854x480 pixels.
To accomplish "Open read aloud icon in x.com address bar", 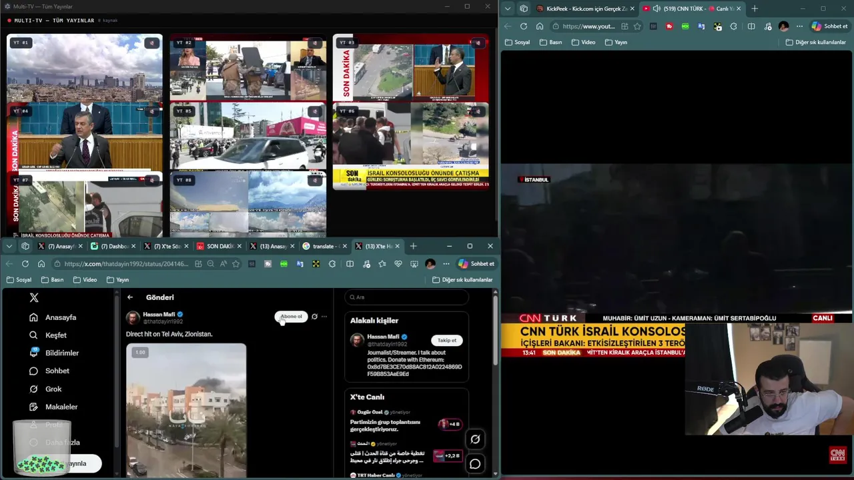I will (x=224, y=264).
